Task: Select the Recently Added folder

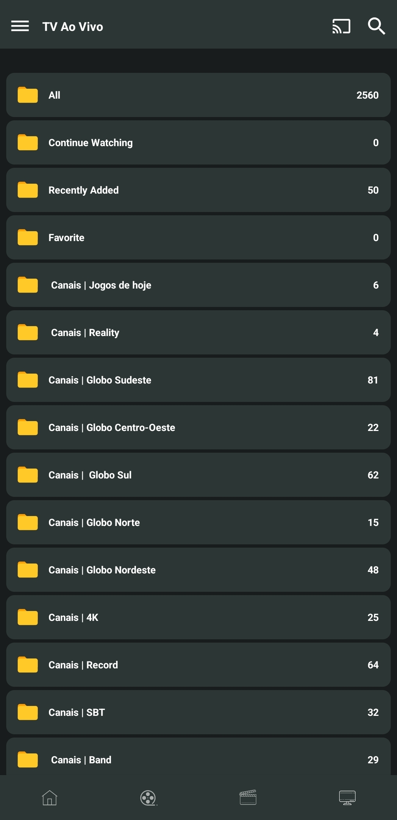Action: (198, 190)
